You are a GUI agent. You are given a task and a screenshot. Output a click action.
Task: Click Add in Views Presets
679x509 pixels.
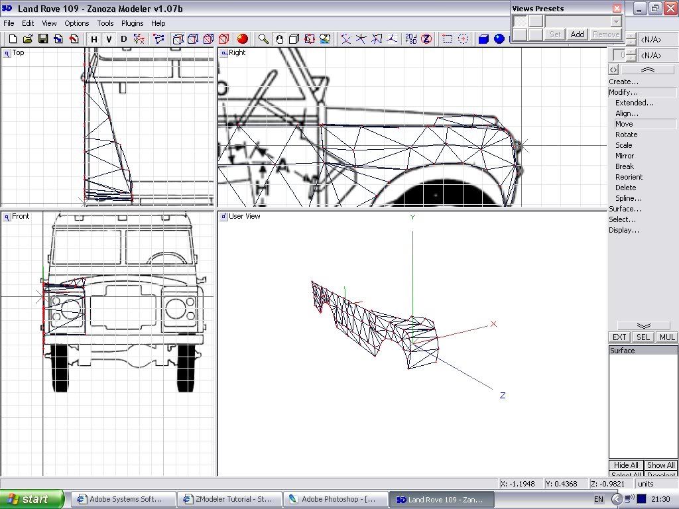[x=577, y=34]
